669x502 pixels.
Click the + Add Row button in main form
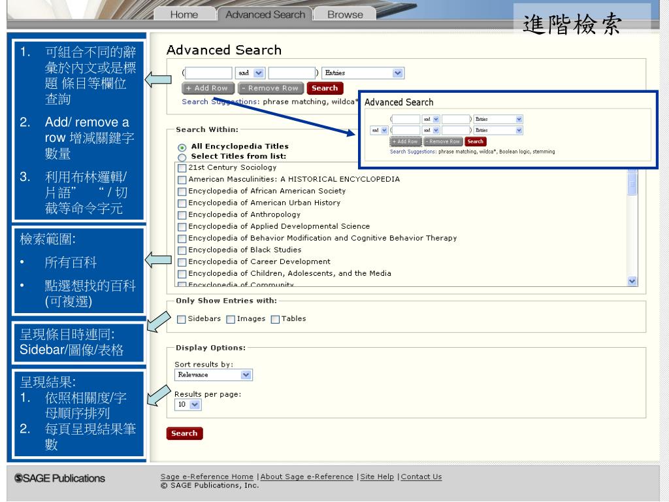(x=208, y=88)
